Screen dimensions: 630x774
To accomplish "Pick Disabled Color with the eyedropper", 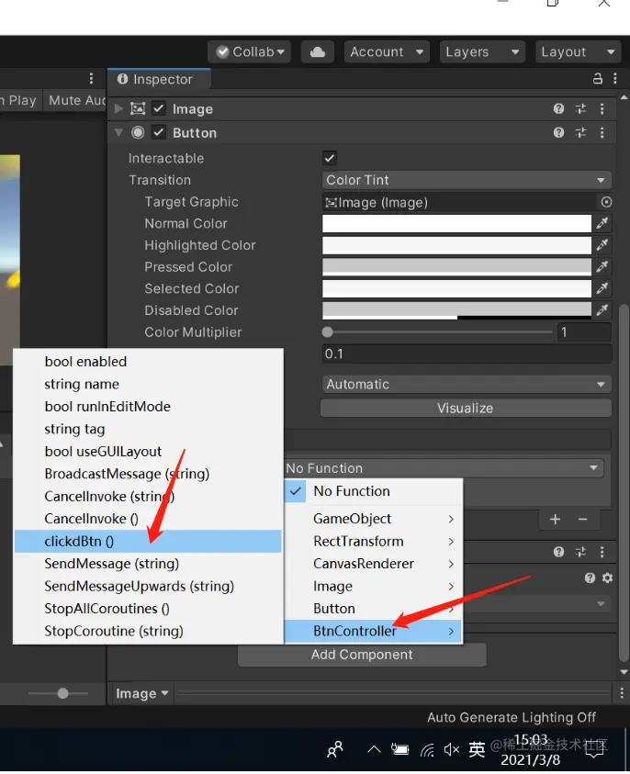I will [x=602, y=310].
